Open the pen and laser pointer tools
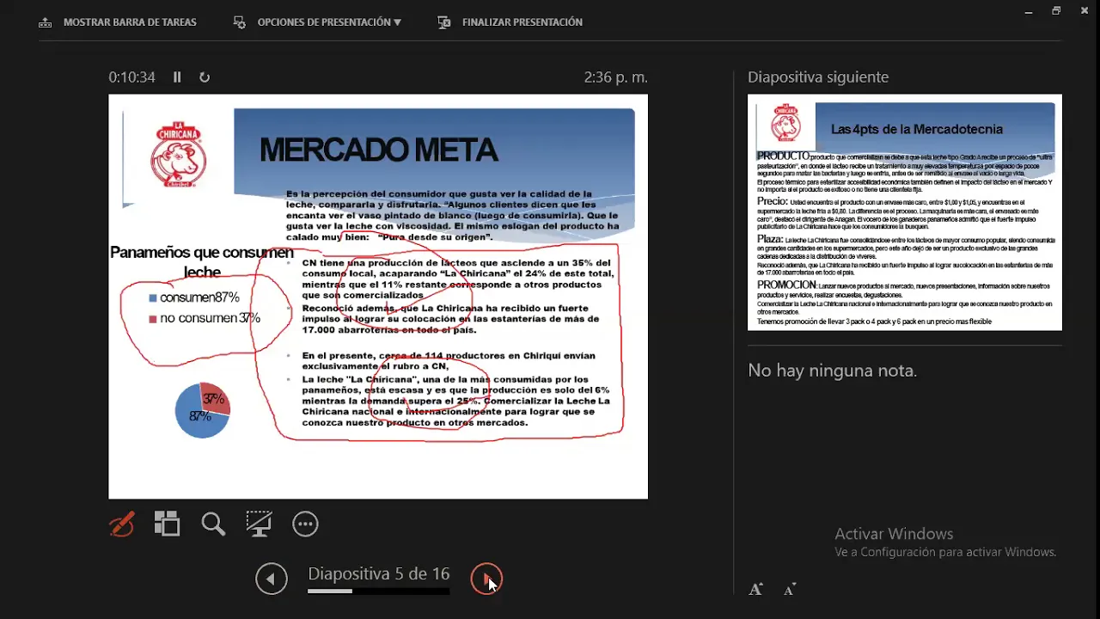 [122, 524]
